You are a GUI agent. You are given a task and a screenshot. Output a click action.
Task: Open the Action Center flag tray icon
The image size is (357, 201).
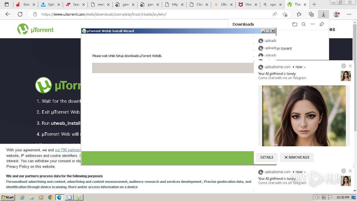pyautogui.click(x=331, y=197)
